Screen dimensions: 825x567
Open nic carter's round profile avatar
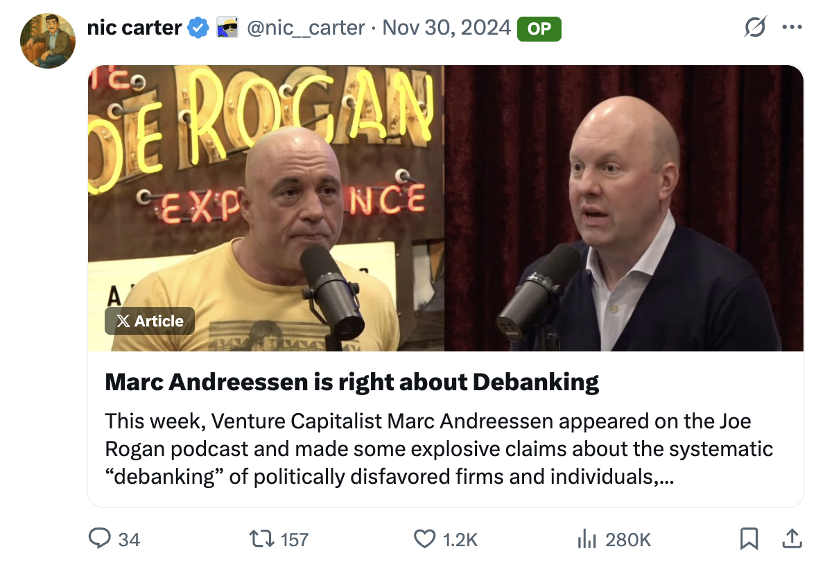[48, 40]
